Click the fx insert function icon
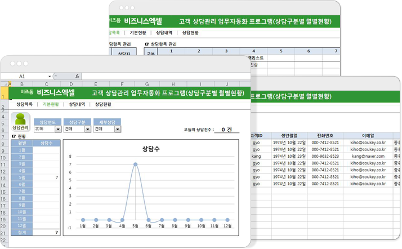 coord(78,76)
